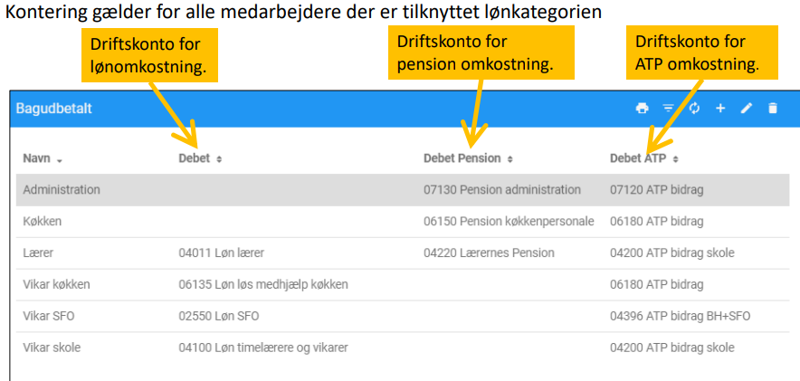Select the Vikar køkken row
Screen dimensions: 800x381
click(403, 284)
